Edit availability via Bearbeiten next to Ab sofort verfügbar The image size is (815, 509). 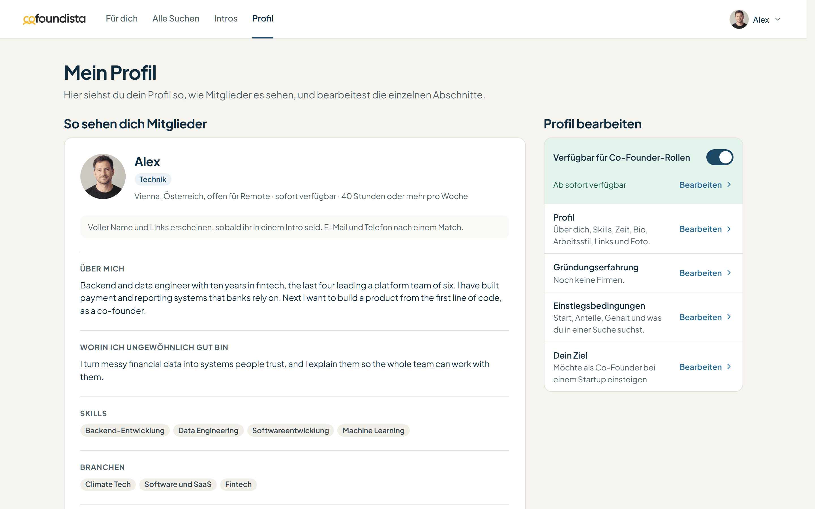coord(700,185)
